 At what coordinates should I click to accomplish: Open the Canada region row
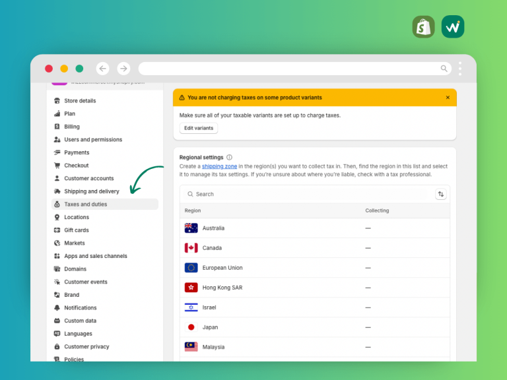tap(315, 248)
